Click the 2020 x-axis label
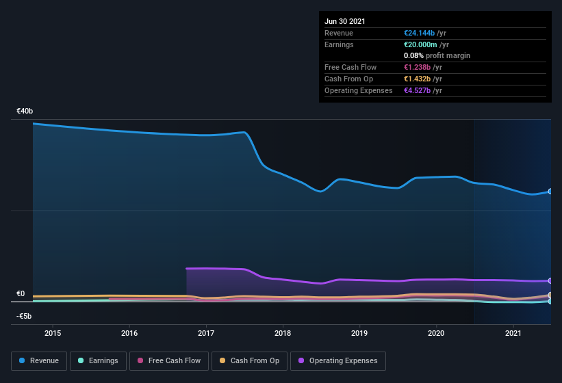The height and width of the screenshot is (383, 562). [x=436, y=333]
